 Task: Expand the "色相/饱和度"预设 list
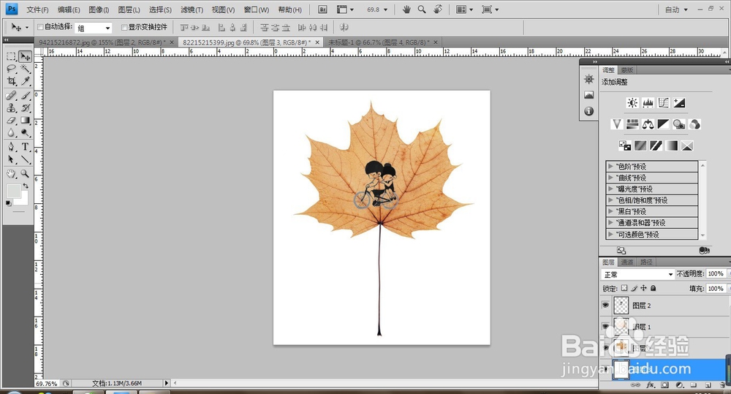pos(610,200)
